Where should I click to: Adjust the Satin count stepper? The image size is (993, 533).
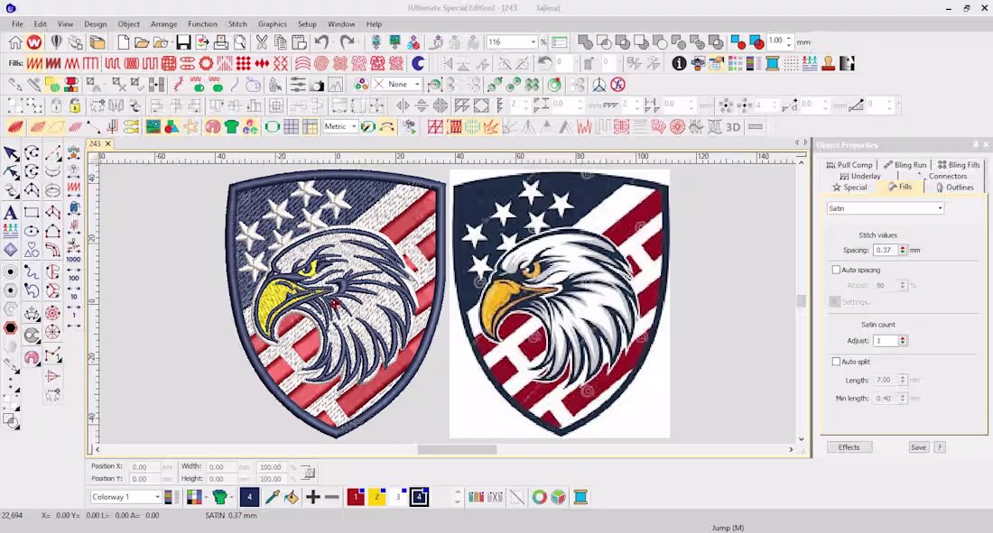pos(903,341)
